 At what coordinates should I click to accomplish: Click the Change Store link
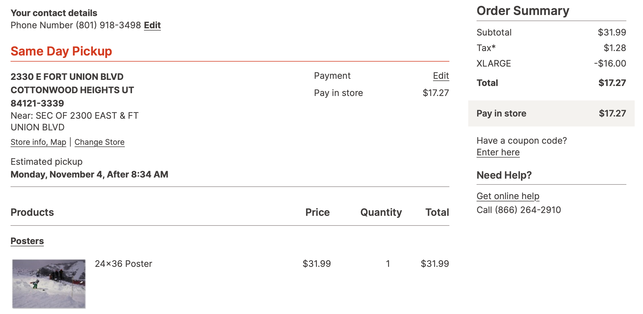tap(99, 142)
